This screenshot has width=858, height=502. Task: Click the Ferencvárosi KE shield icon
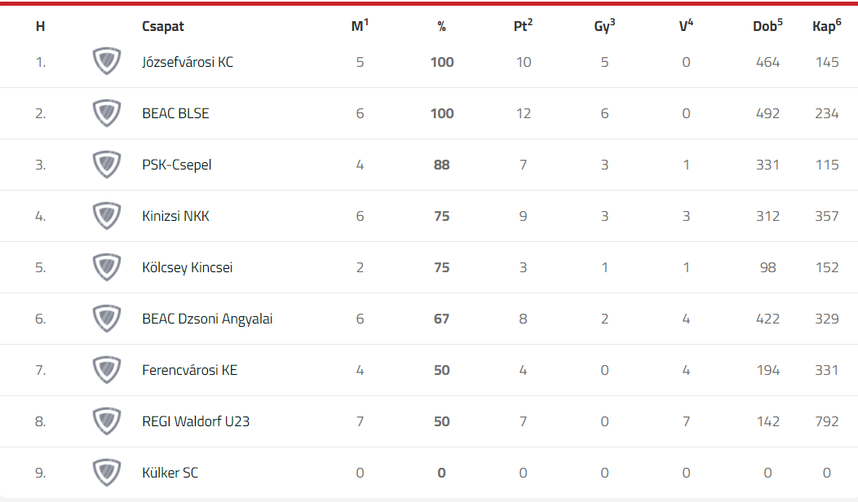107,370
